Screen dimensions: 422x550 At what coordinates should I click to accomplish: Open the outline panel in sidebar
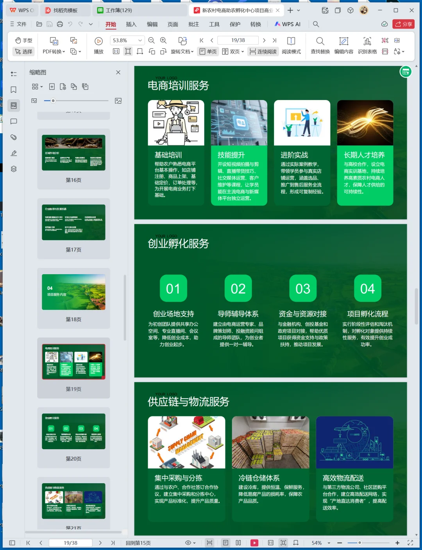pyautogui.click(x=14, y=74)
